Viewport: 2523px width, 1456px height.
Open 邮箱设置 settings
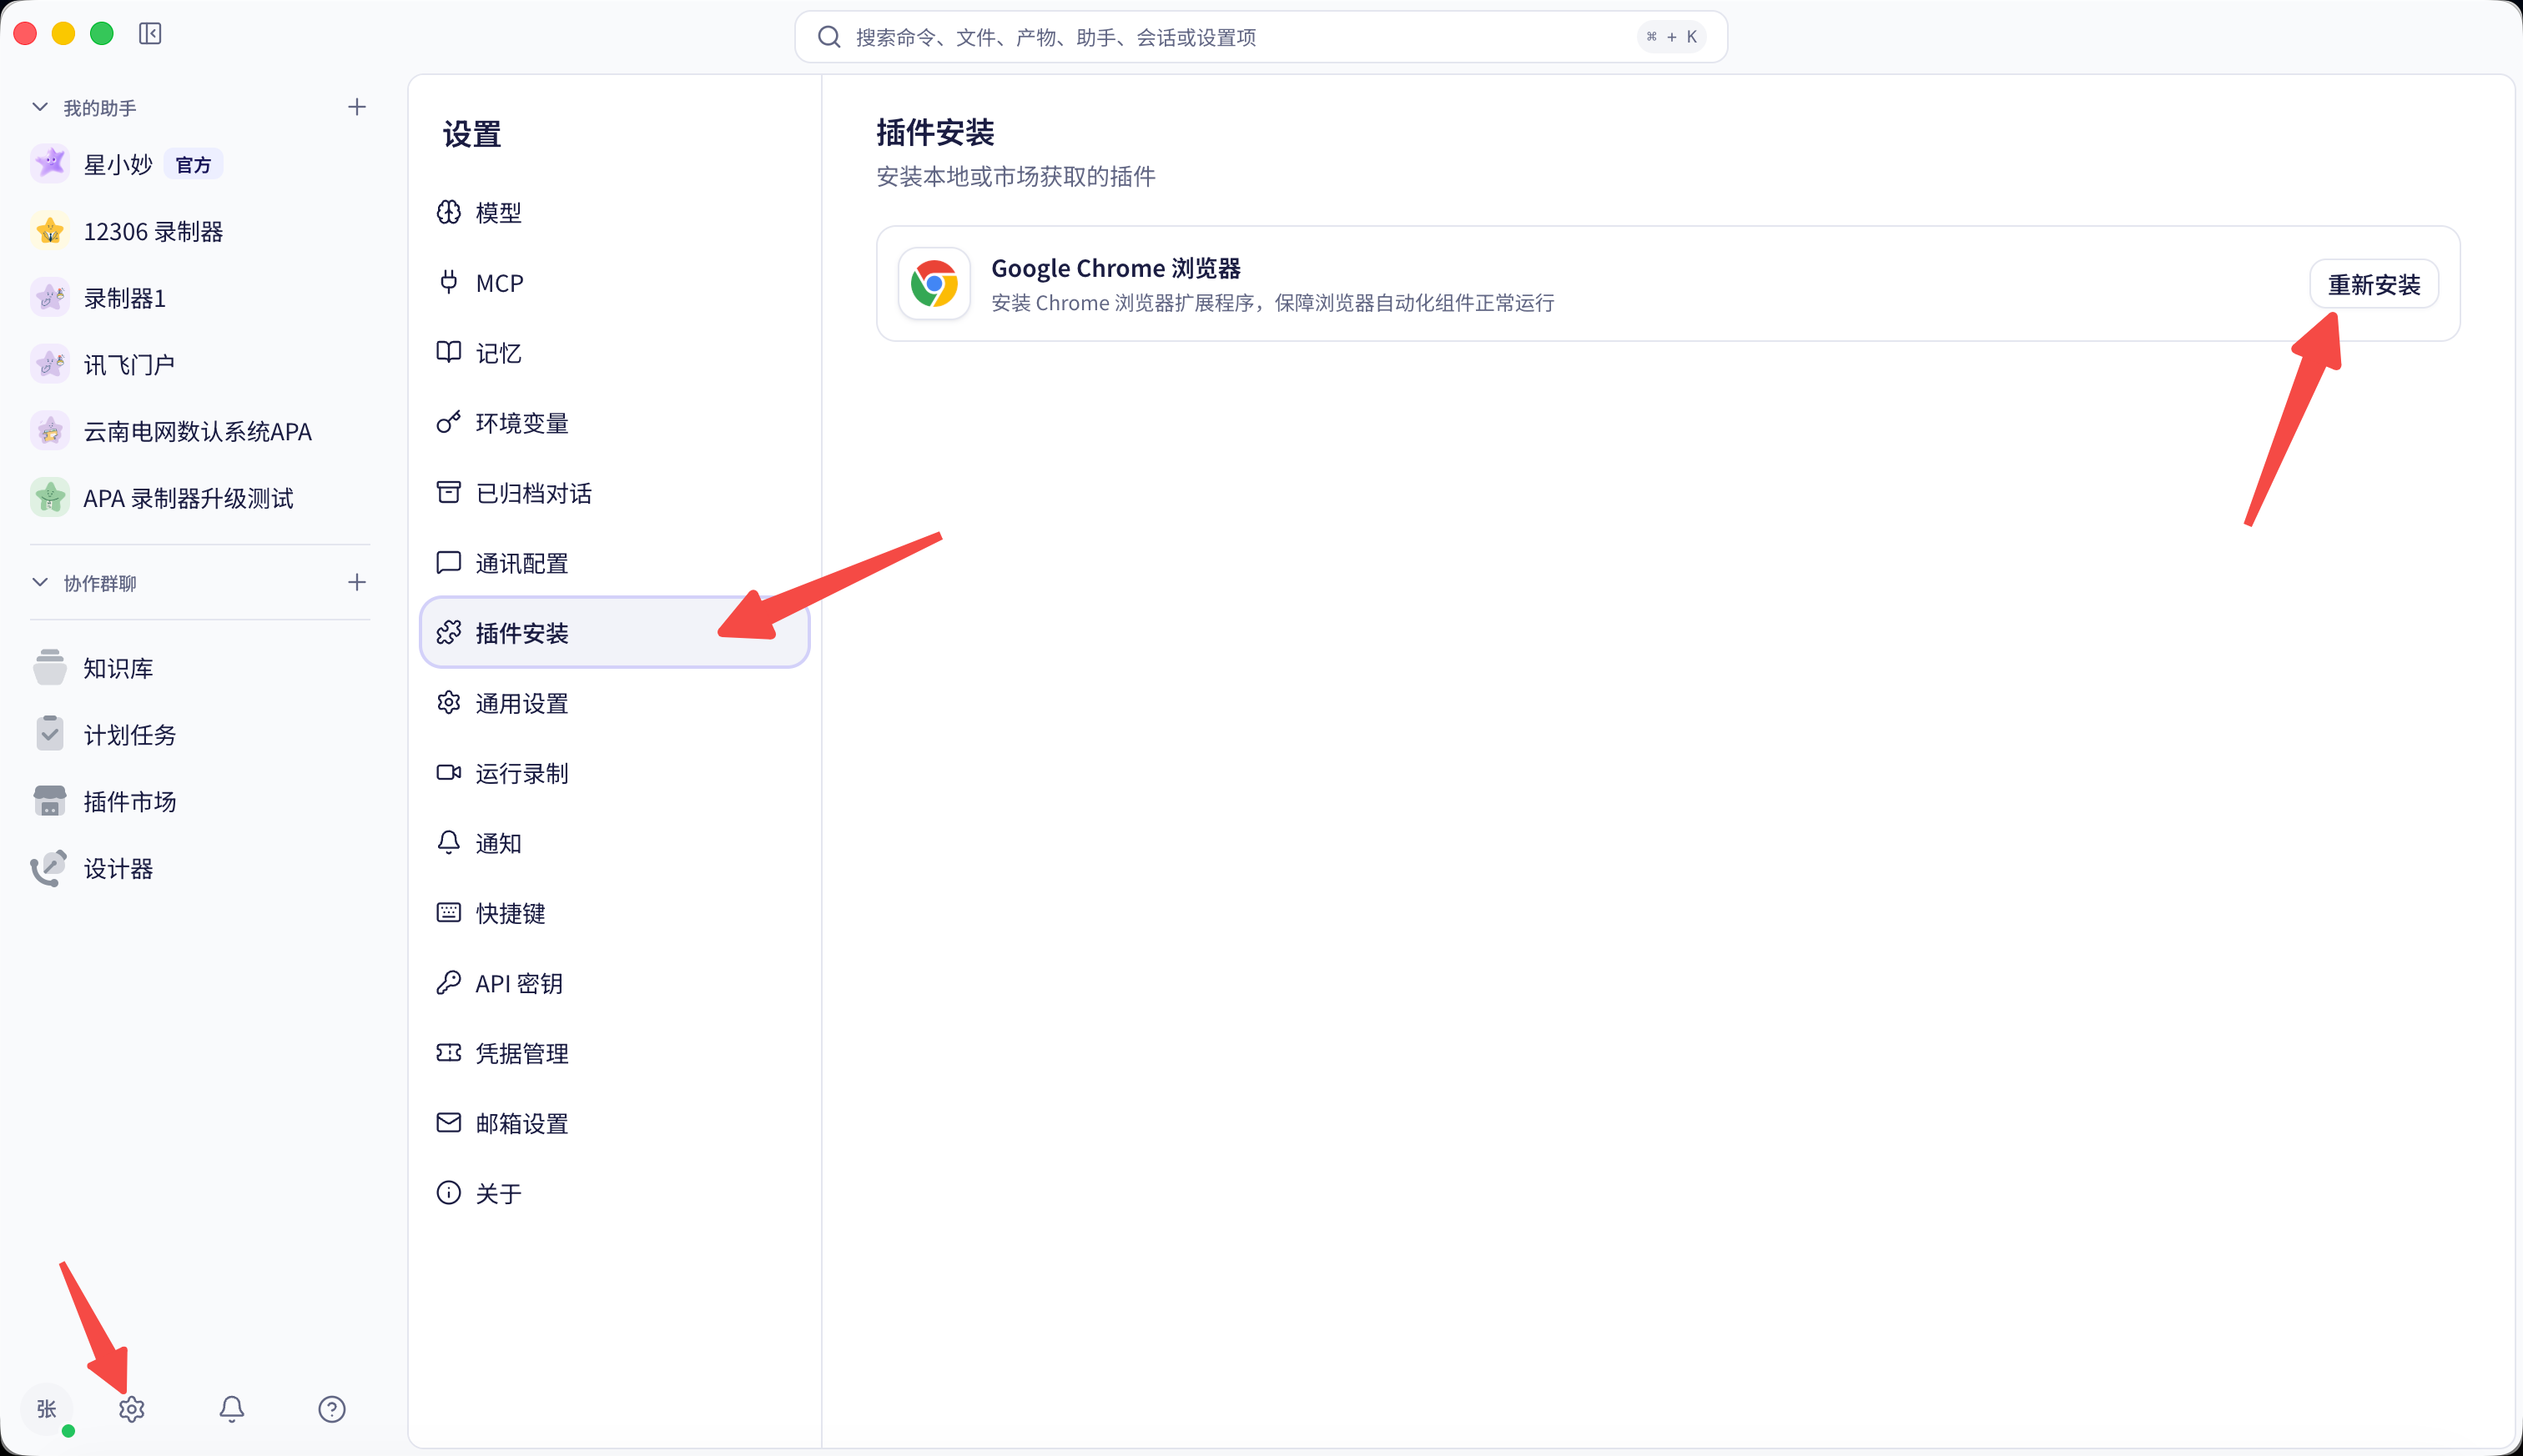614,1123
